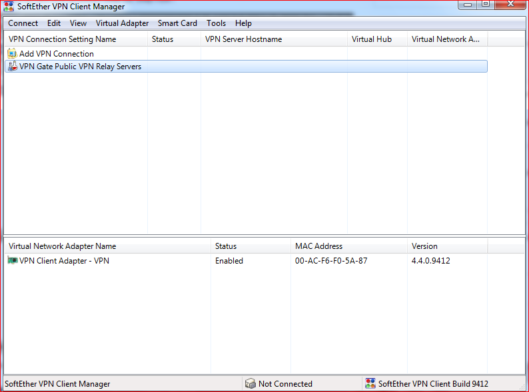529x392 pixels.
Task: Close the SoftEther VPN Client Manager window
Action: point(510,5)
